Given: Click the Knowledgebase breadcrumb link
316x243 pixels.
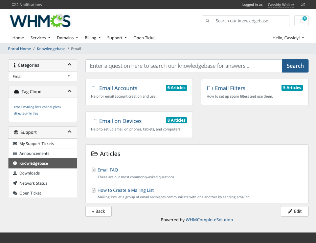Looking at the screenshot, I should [x=51, y=49].
